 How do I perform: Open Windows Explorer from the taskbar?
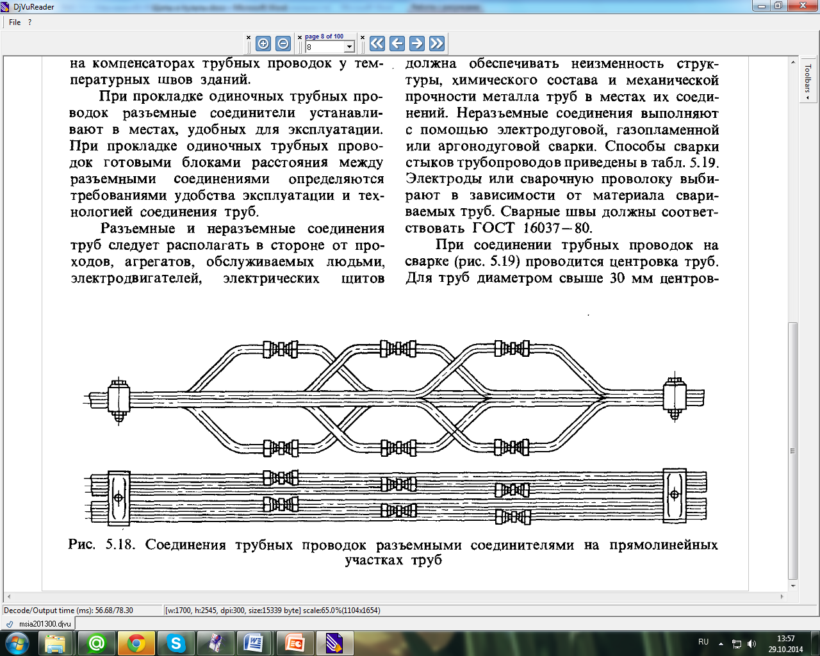coord(56,643)
